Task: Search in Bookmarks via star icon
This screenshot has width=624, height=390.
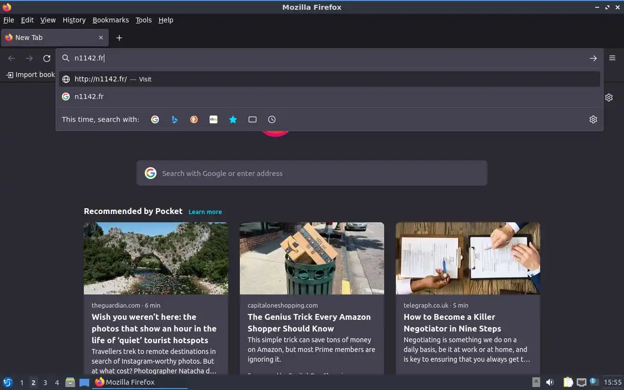Action: [233, 119]
